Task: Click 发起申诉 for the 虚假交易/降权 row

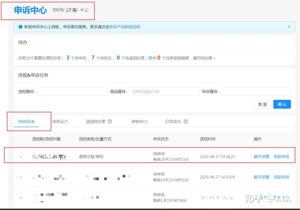Action: pyautogui.click(x=281, y=157)
